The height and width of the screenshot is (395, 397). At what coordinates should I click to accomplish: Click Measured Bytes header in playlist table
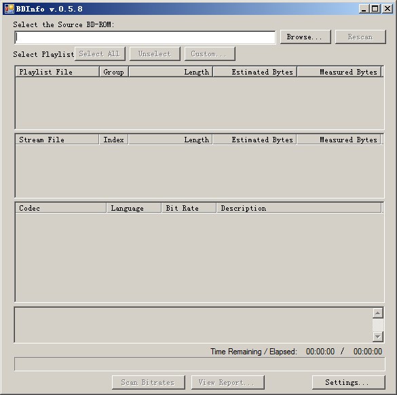(x=339, y=72)
